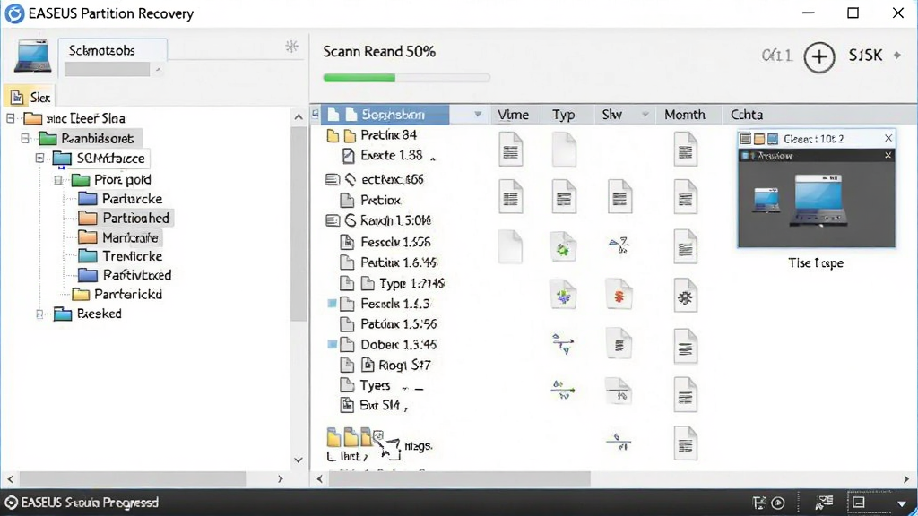Click the sparkle icon next to SJSK
The width and height of the screenshot is (918, 516).
(x=896, y=56)
